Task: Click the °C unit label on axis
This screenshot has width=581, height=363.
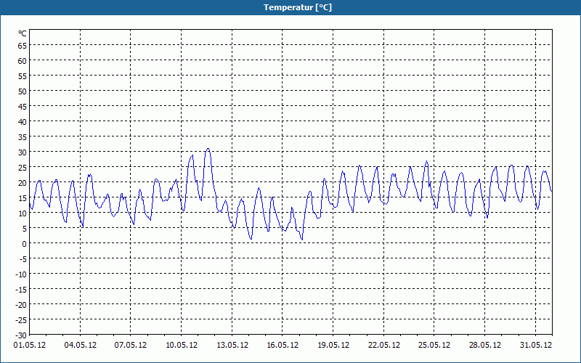Action: pyautogui.click(x=23, y=33)
